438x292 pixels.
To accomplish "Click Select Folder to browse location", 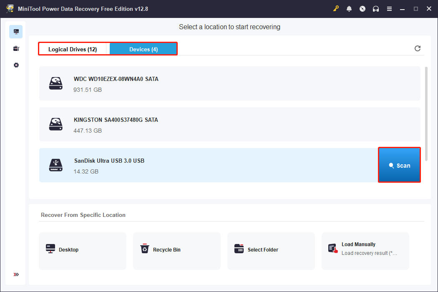I will pos(271,251).
